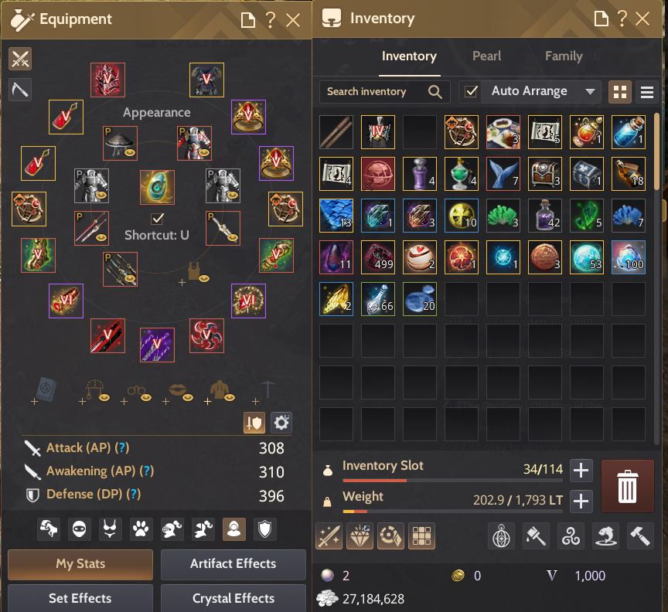668x612 pixels.
Task: View Crystal Effects
Action: (233, 598)
